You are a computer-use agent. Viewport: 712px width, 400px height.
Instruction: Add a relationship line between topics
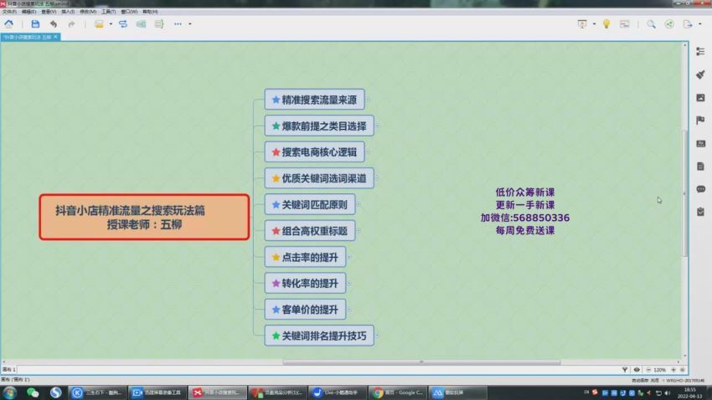pyautogui.click(x=123, y=24)
